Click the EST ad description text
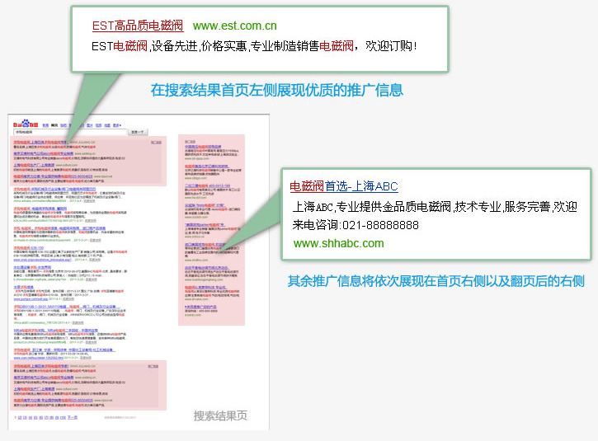Image resolution: width=598 pixels, height=441 pixels. point(254,46)
